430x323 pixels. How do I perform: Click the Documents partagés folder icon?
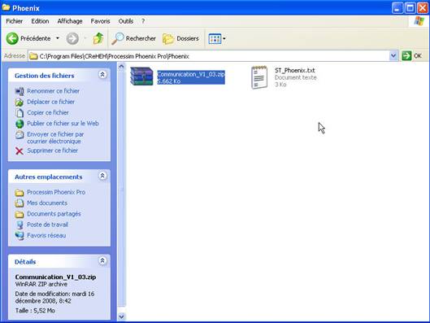[x=20, y=214]
